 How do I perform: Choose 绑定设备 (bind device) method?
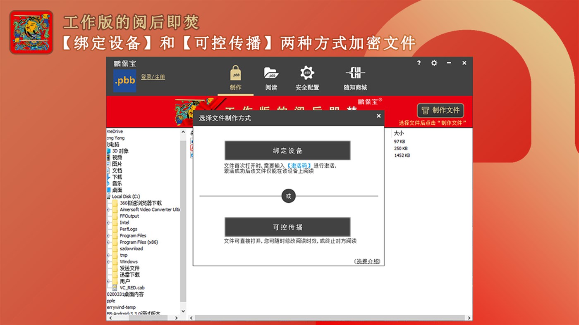click(x=287, y=150)
